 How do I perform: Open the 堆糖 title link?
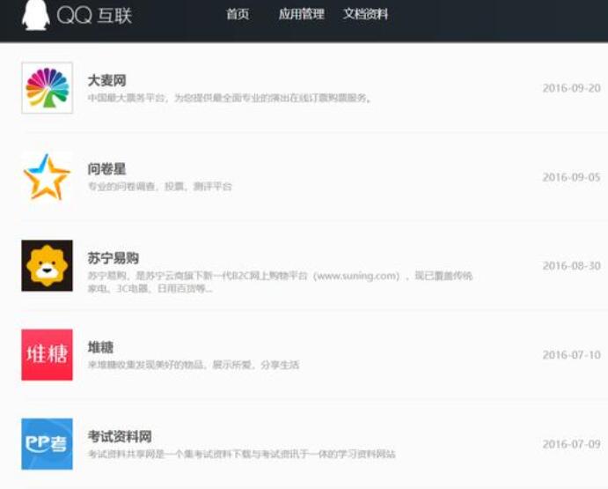[x=100, y=347]
